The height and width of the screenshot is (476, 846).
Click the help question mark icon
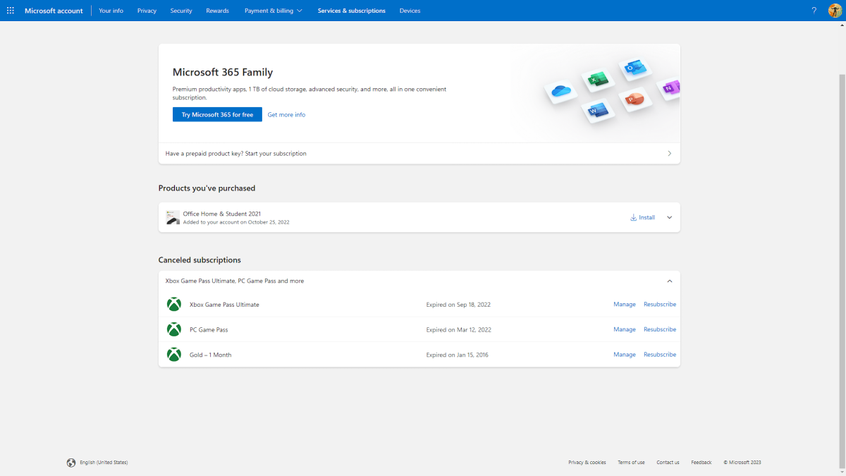click(814, 11)
